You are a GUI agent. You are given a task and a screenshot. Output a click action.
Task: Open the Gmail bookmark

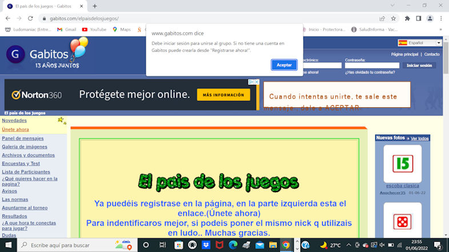tap(66, 30)
